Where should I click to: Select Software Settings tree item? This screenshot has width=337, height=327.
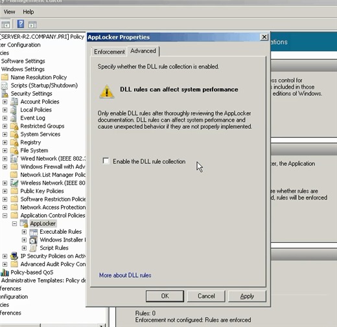coord(23,61)
